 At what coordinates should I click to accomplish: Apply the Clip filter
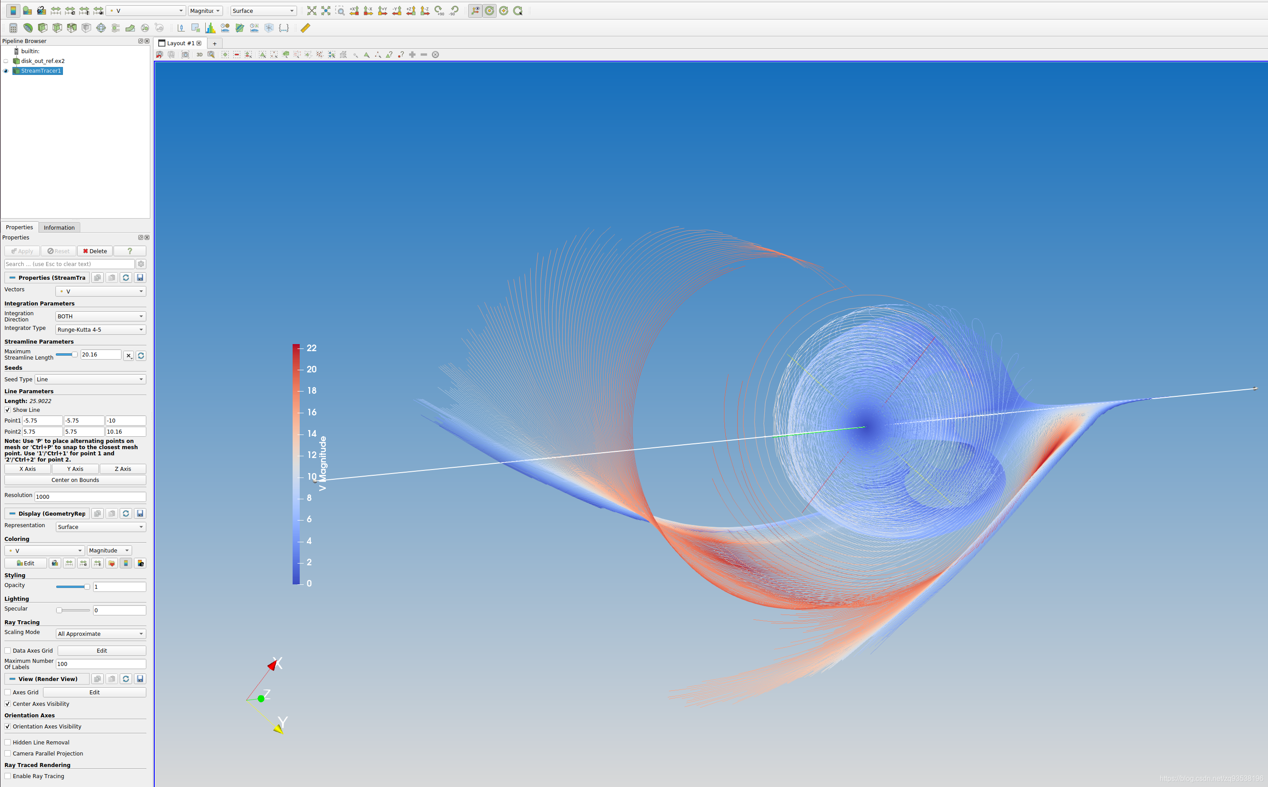[42, 29]
